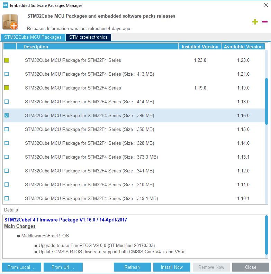This screenshot has width=271, height=274.
Task: Click the Description column header
Action: point(97,47)
